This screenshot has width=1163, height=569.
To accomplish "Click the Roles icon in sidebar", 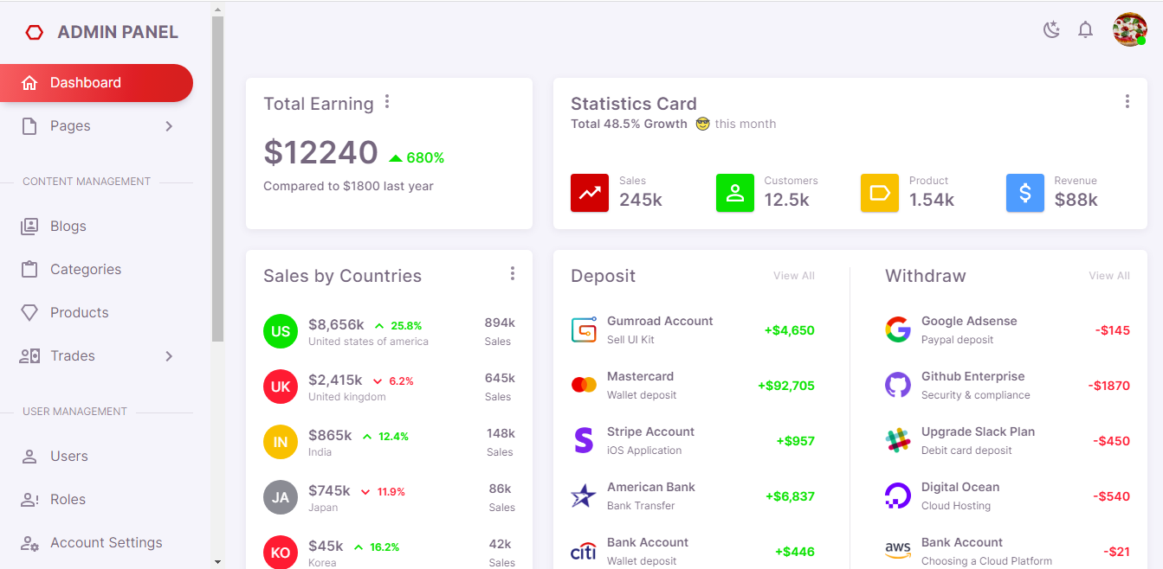I will click(29, 500).
